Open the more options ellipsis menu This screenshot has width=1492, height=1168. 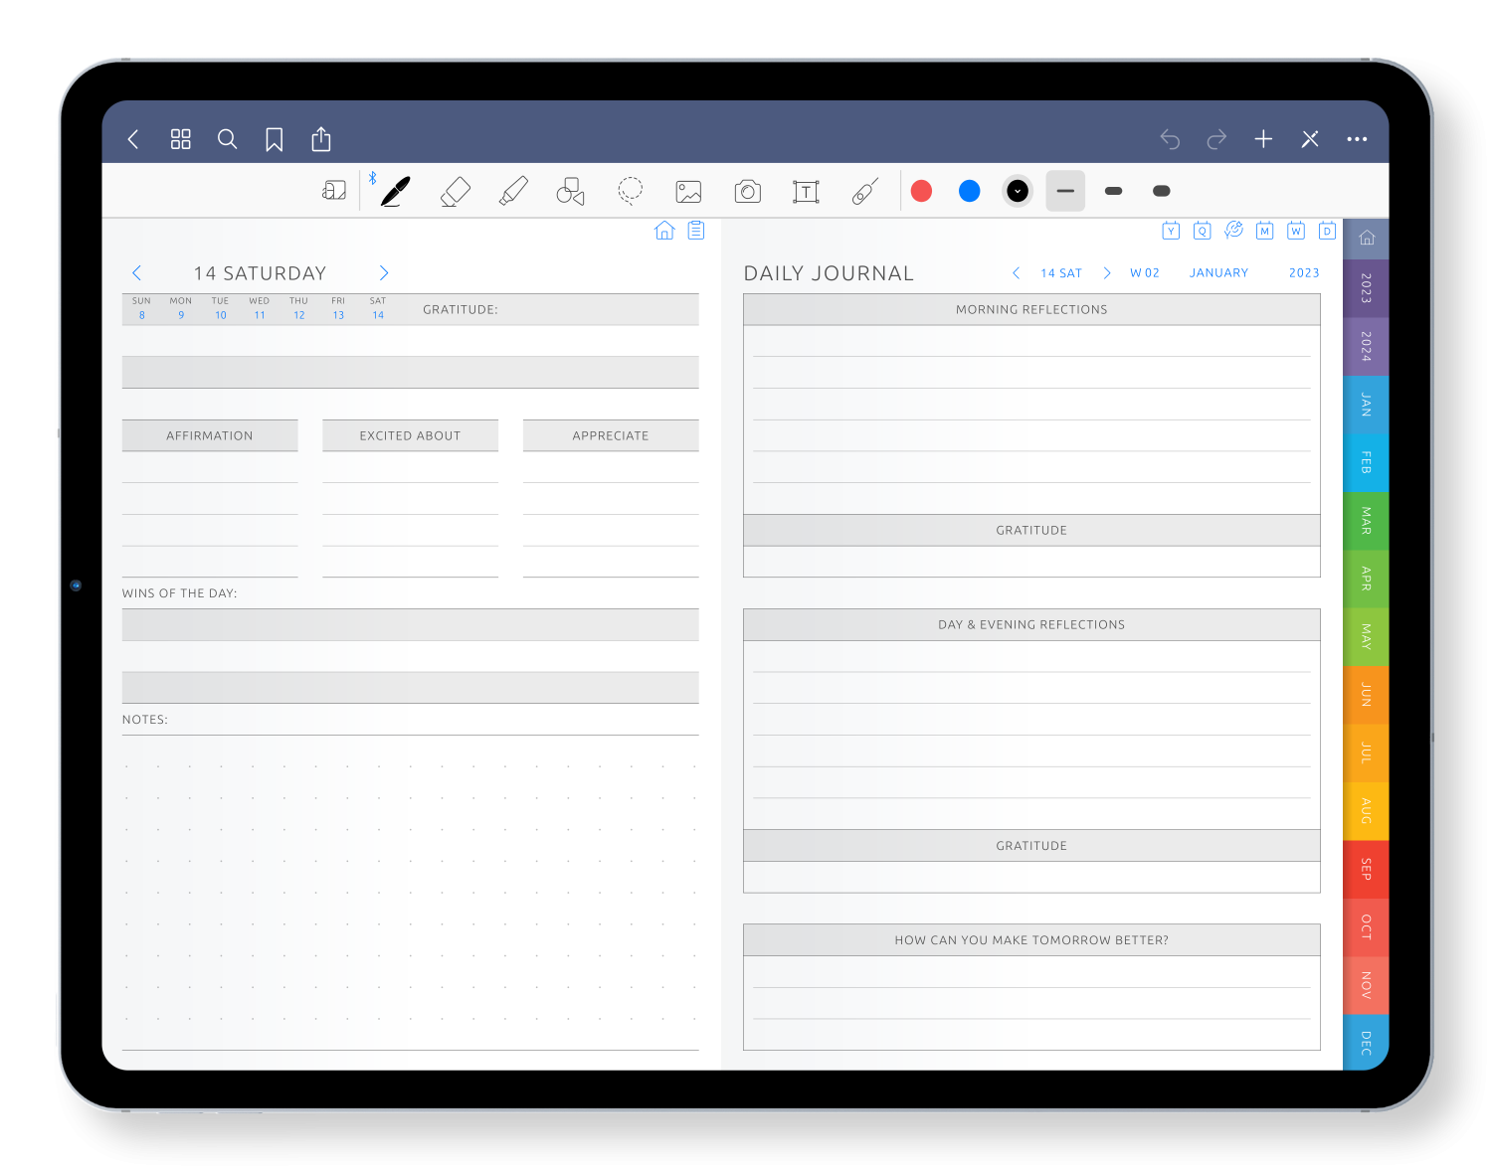[1357, 139]
